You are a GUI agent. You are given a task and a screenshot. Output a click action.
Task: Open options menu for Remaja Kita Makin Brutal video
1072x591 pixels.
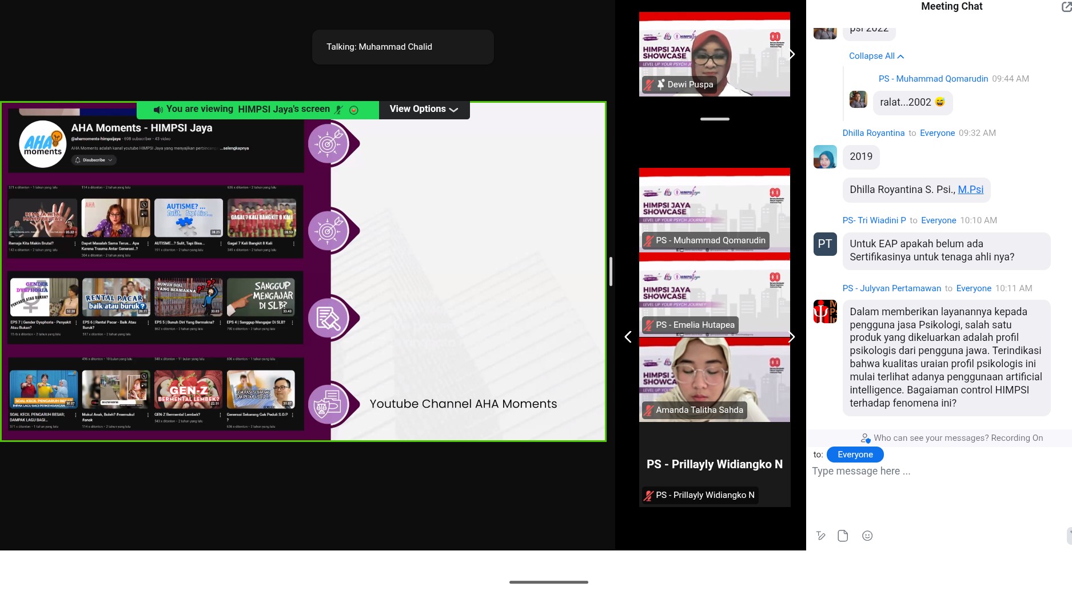click(x=75, y=244)
